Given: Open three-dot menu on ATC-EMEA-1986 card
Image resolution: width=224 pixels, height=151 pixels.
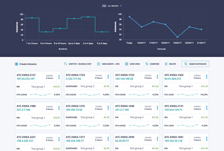Looking at the screenshot, I should (59, 108).
